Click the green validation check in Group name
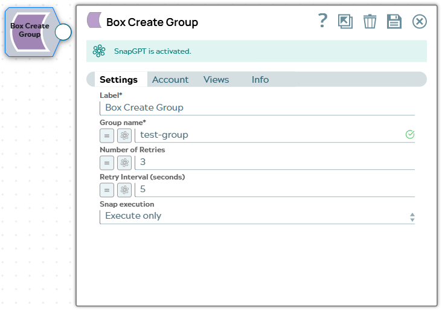The width and height of the screenshot is (442, 310). pos(410,135)
